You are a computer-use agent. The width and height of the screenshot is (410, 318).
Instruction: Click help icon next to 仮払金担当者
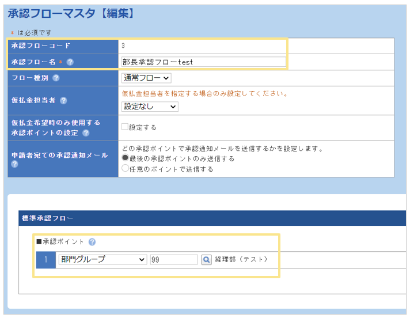[63, 100]
